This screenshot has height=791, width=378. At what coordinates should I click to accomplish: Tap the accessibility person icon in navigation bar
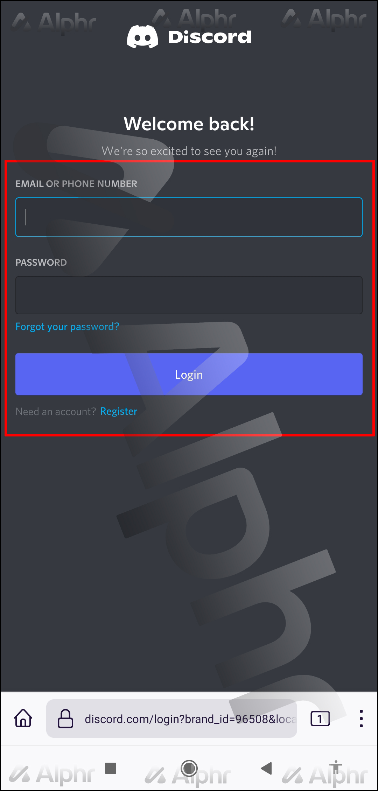pos(336,767)
